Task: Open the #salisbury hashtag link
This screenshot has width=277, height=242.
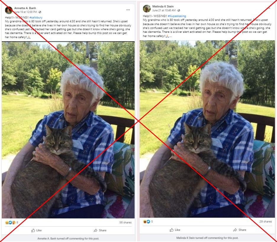Action: (x=36, y=17)
